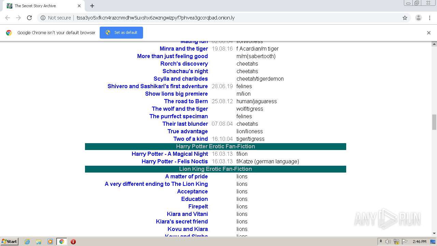Viewport: 437px width, 246px height.
Task: Click the scrollbar down arrow
Action: tap(434, 233)
